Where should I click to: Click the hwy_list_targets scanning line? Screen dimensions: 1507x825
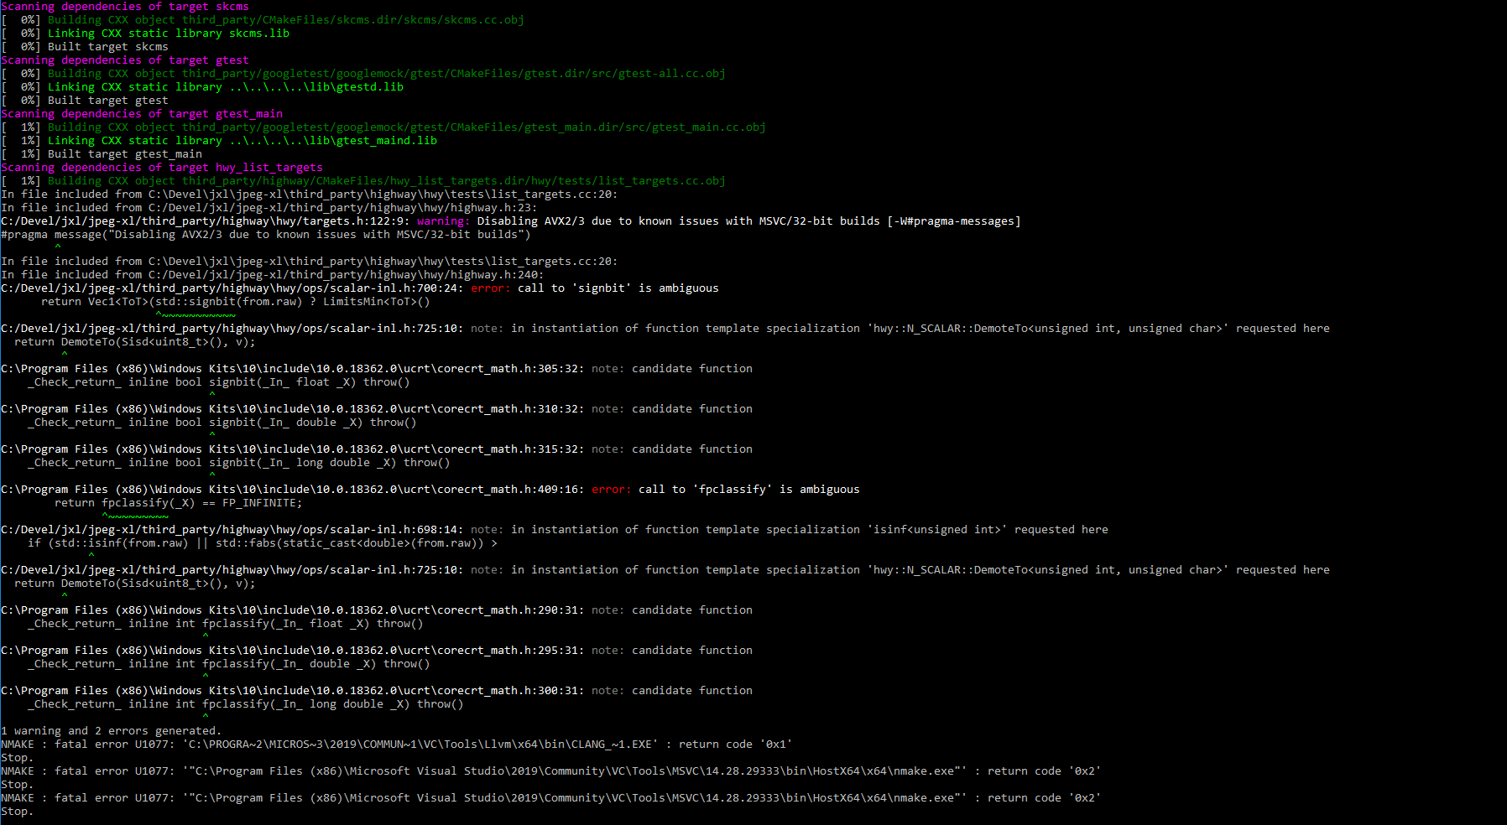coord(162,167)
